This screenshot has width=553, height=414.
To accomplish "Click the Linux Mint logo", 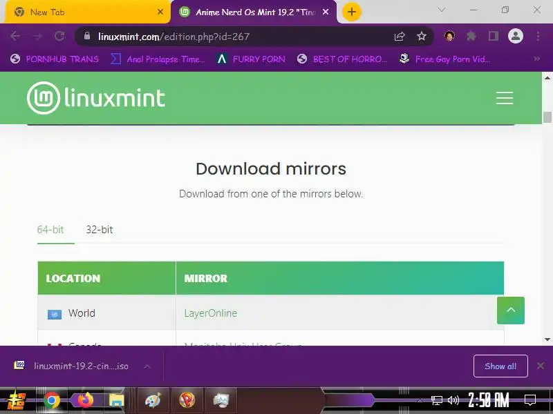I will pos(96,98).
